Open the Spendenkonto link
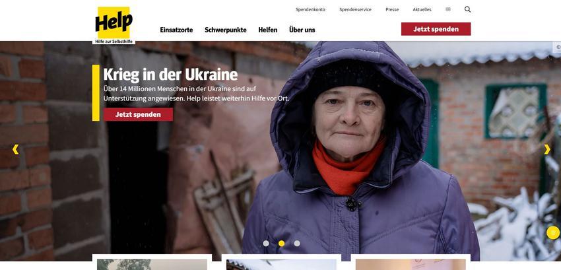This screenshot has height=270, width=561. point(310,10)
